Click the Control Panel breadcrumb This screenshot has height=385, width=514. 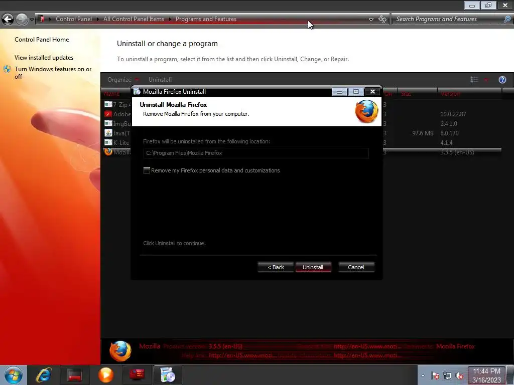point(74,19)
